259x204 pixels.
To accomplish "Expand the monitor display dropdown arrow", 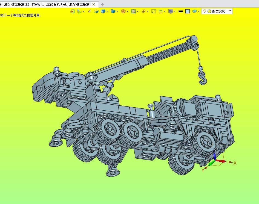I will click(175, 11).
